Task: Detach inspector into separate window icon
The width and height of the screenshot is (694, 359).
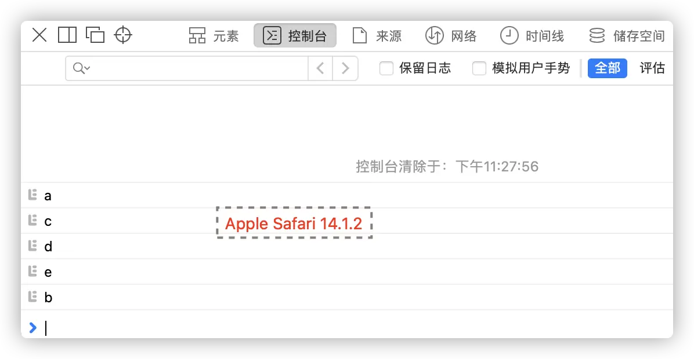Action: point(95,35)
